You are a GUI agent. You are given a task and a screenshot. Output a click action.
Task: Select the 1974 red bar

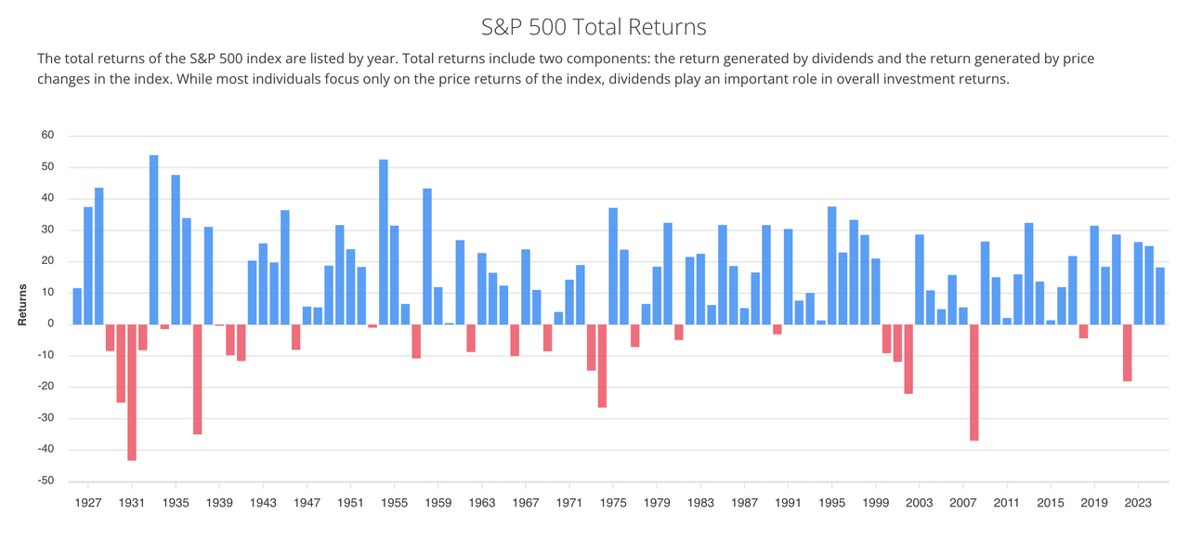[x=602, y=365]
